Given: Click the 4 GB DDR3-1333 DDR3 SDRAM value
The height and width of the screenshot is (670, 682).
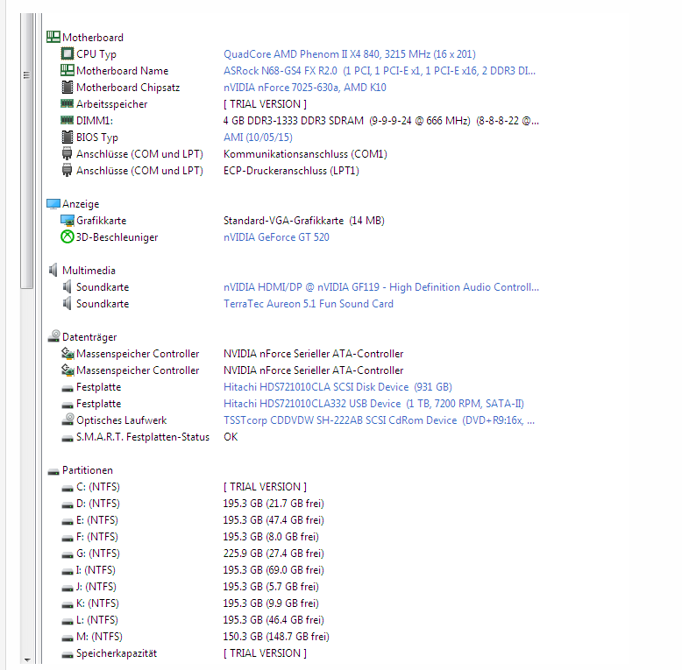Looking at the screenshot, I should (x=381, y=121).
